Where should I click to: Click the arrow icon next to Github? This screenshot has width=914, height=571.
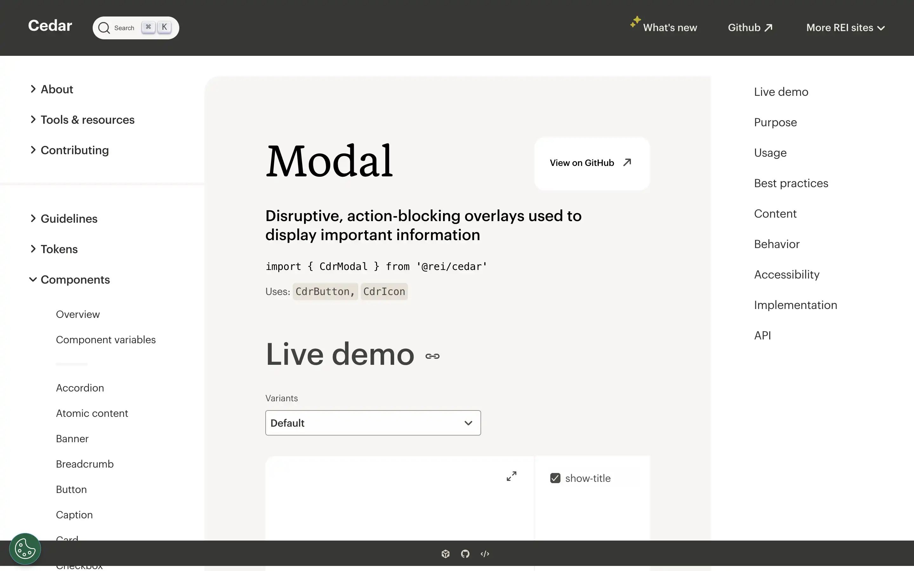pos(768,28)
